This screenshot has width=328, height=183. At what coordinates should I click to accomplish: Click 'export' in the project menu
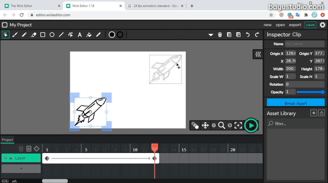pyautogui.click(x=295, y=25)
